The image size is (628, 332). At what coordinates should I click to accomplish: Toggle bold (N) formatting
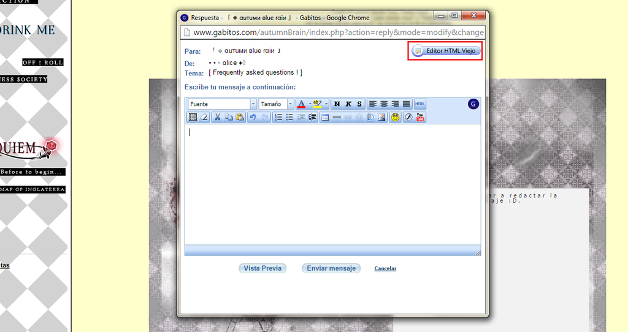coord(337,104)
